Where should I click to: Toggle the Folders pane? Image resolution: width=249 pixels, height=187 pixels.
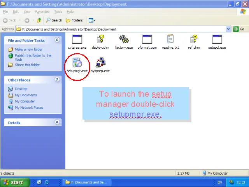tap(74, 20)
